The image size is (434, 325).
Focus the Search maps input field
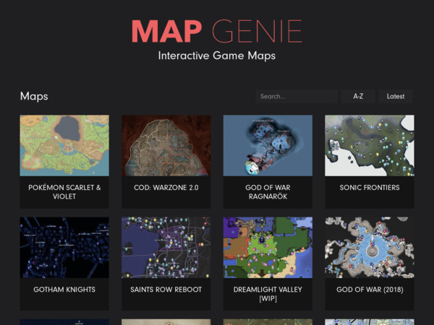click(297, 97)
